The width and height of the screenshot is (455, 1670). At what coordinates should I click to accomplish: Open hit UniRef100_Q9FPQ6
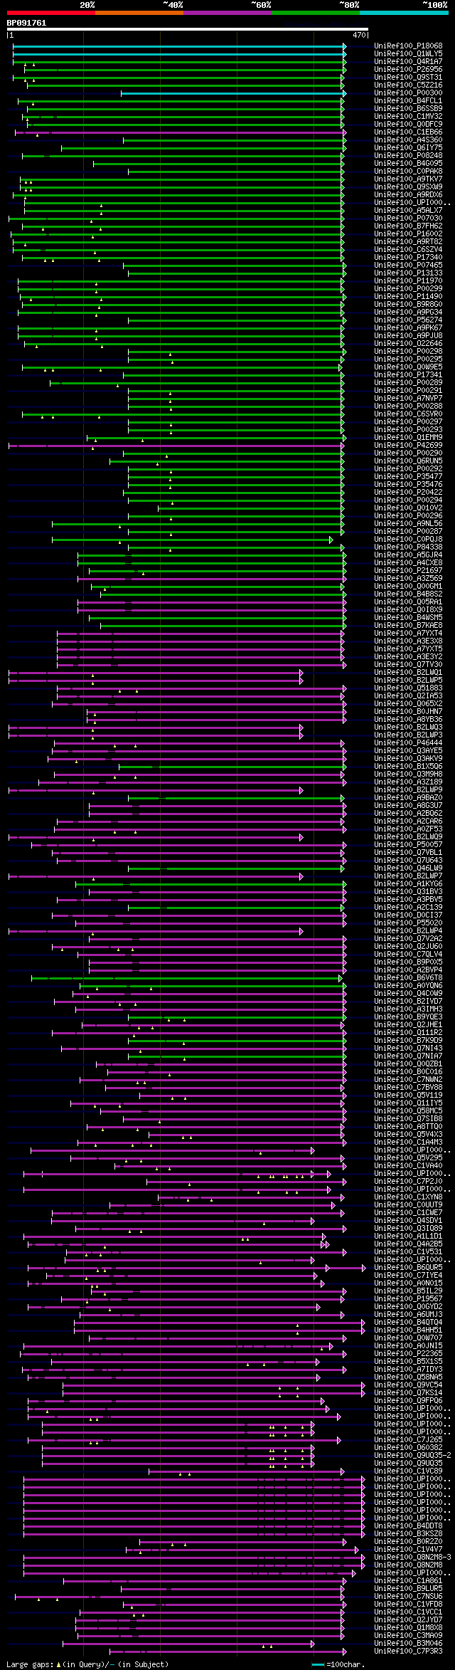click(408, 1401)
